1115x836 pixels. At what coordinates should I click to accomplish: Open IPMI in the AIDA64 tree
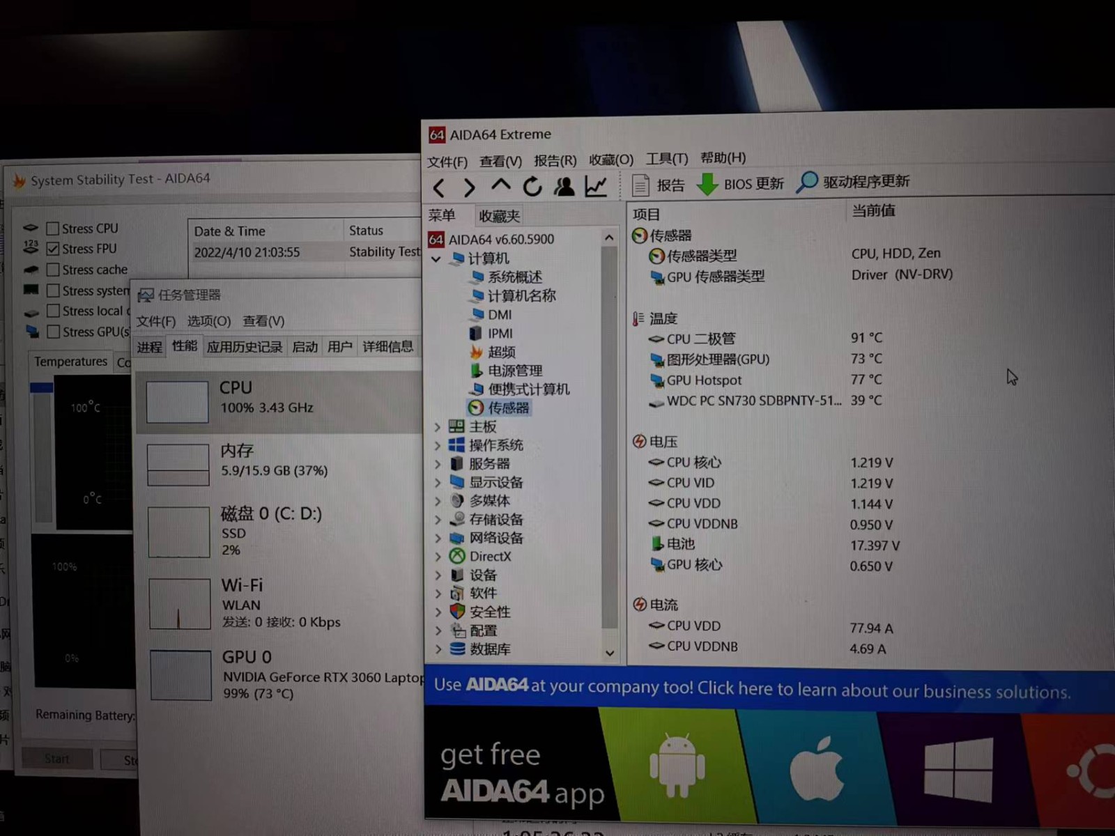tap(500, 334)
